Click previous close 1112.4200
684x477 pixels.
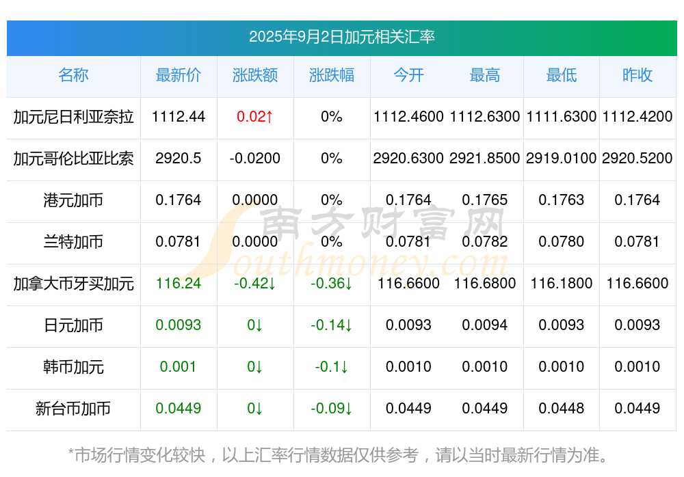pyautogui.click(x=637, y=117)
